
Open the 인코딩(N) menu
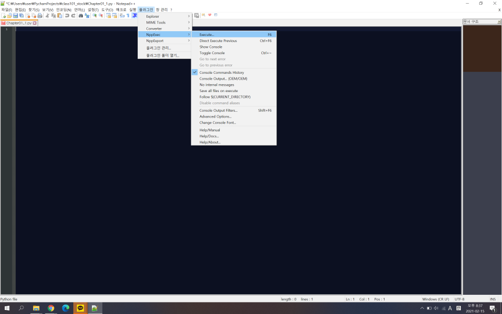pyautogui.click(x=64, y=10)
